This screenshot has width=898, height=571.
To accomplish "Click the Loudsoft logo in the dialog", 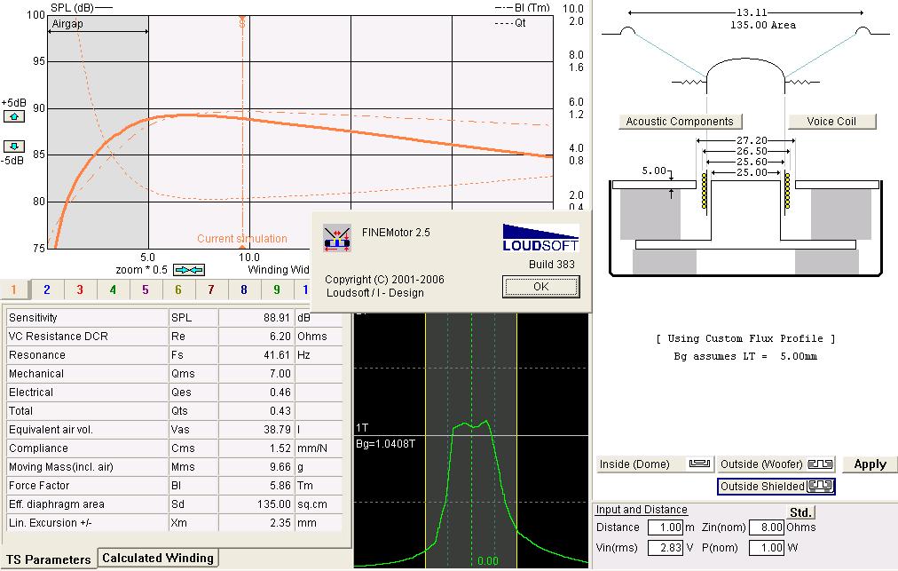I will (540, 237).
